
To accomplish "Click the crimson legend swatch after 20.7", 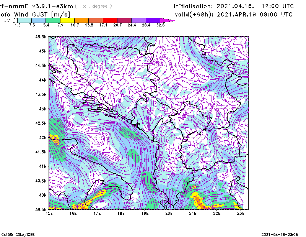I will click(124, 20).
